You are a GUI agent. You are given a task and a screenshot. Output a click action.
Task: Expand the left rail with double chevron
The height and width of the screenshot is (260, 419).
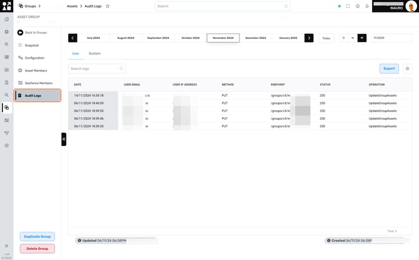point(7,246)
